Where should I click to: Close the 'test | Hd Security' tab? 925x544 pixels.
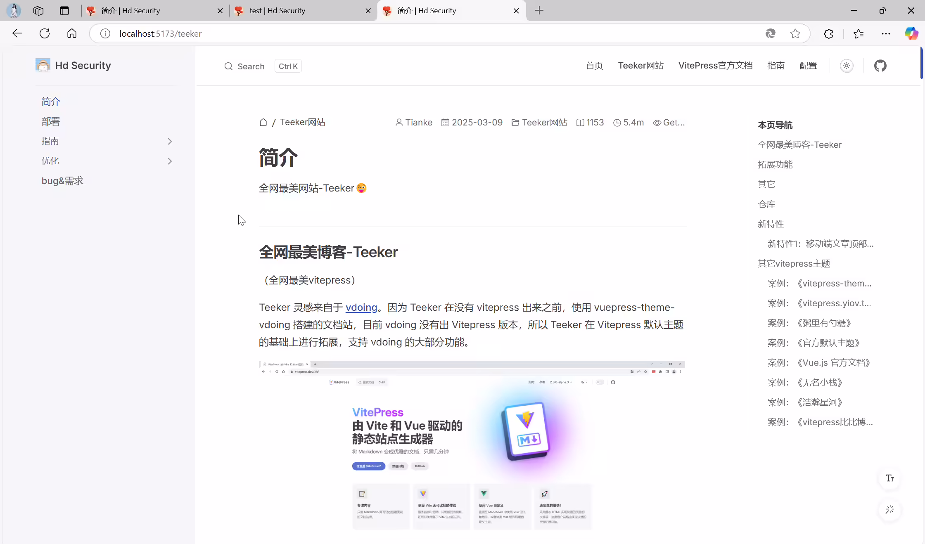tap(368, 11)
